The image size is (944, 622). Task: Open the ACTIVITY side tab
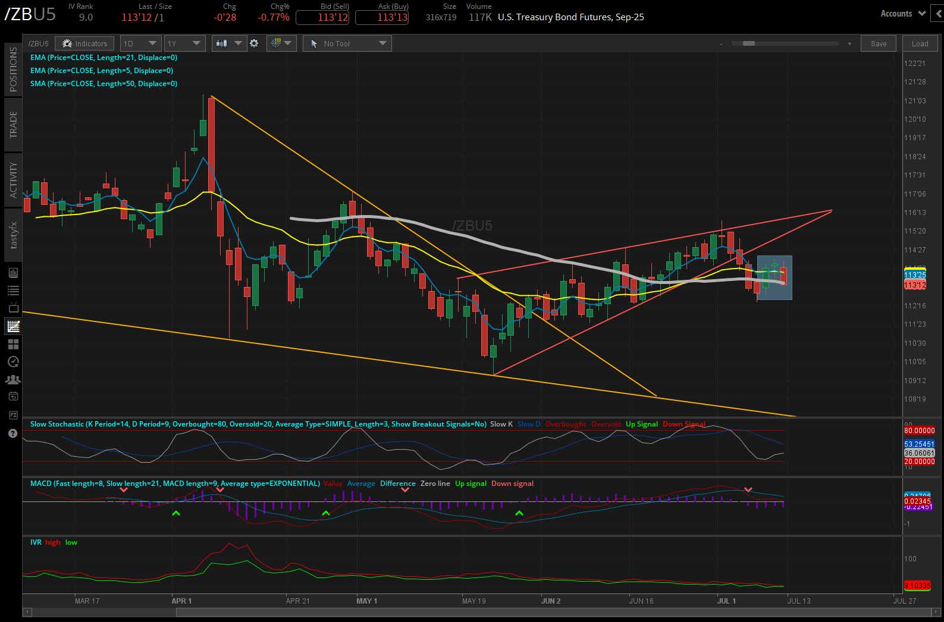tap(13, 180)
